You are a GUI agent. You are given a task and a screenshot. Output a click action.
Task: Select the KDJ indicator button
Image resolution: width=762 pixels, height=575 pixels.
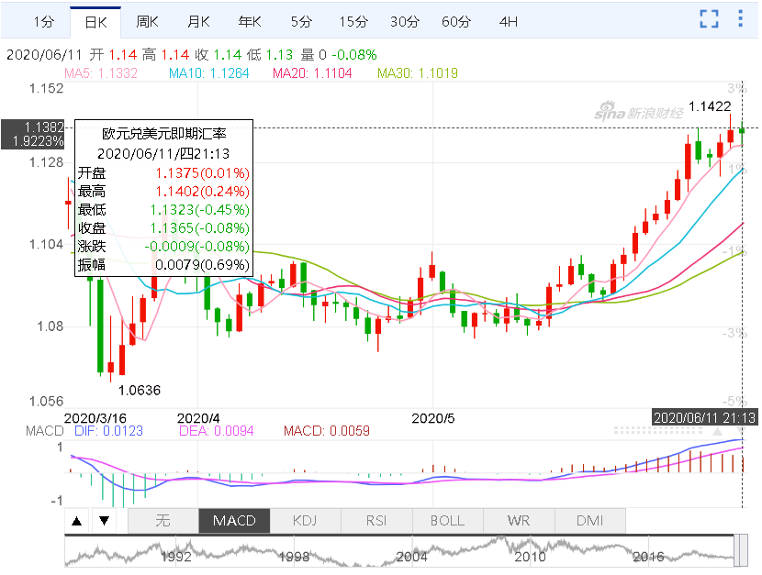[x=305, y=521]
